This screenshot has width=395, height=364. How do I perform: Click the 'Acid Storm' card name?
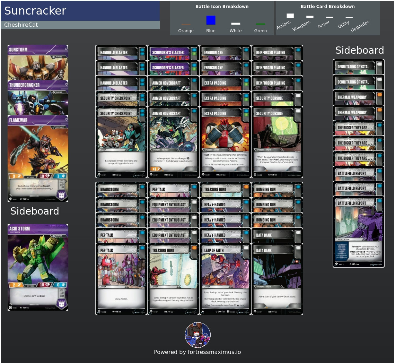(19, 228)
